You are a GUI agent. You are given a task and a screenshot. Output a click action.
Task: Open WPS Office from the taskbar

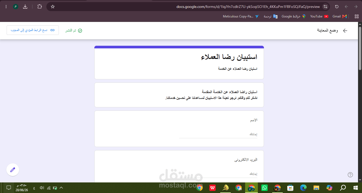[213, 188]
